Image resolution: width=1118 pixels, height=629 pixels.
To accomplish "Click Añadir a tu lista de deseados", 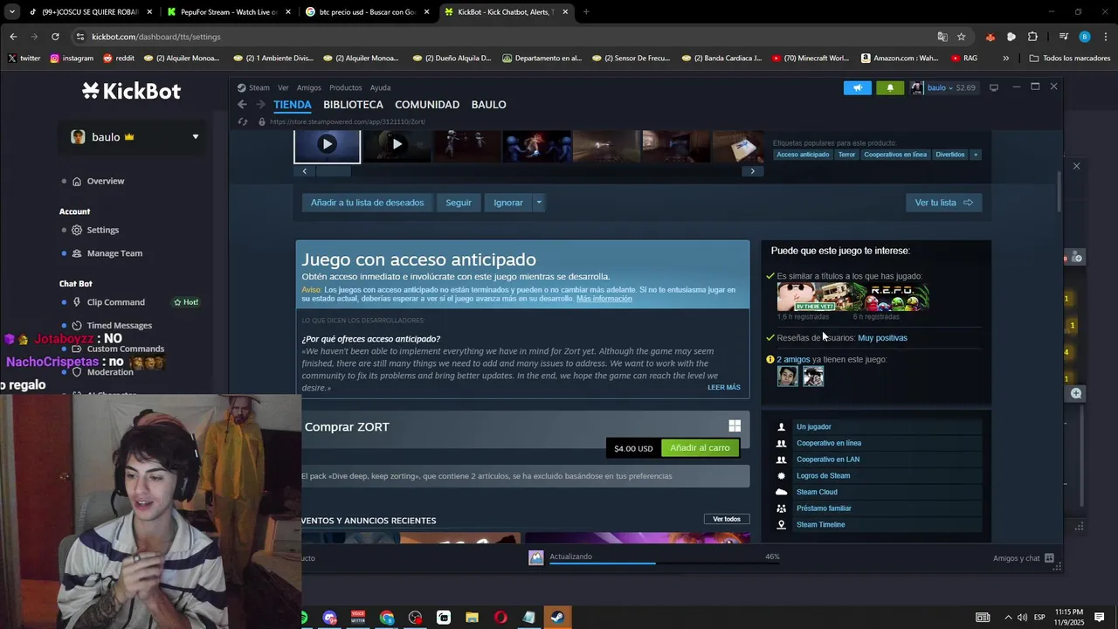I will [367, 203].
